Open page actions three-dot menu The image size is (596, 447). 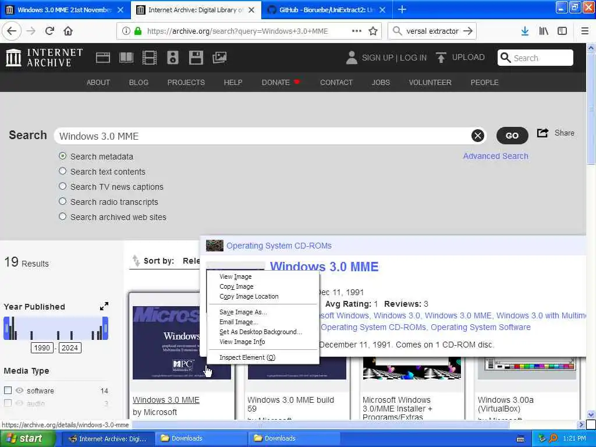coord(357,31)
